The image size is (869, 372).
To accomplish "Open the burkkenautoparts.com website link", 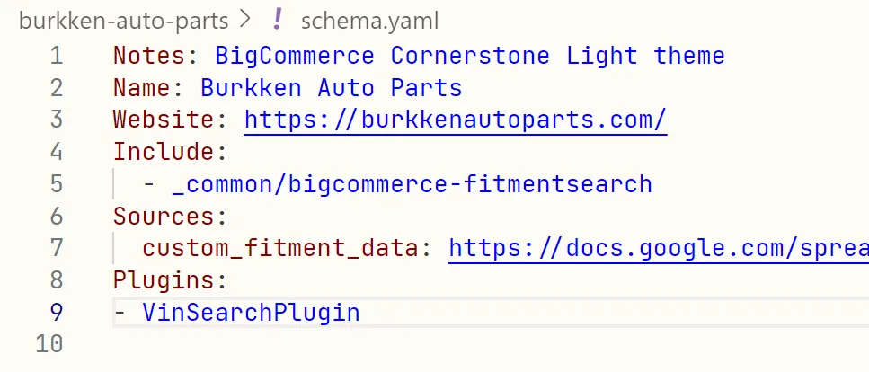I will point(455,120).
